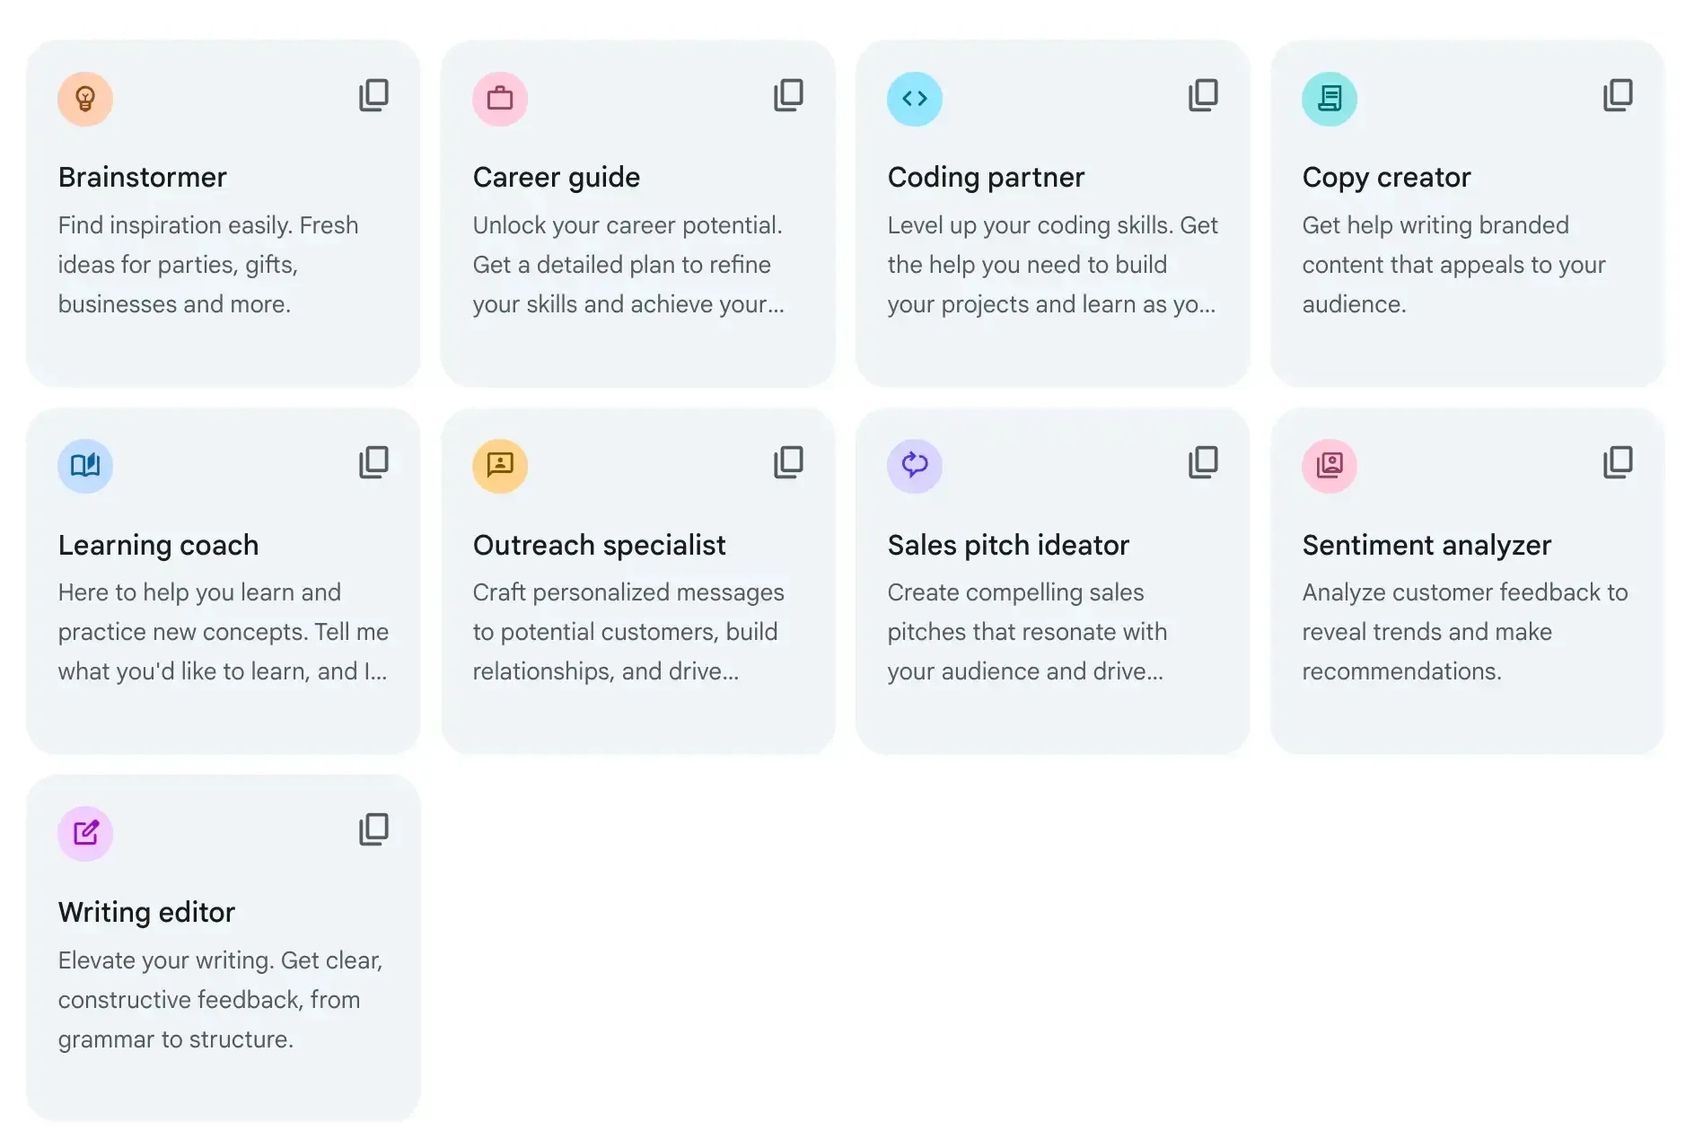Image resolution: width=1694 pixels, height=1148 pixels.
Task: Select the Brainstormer lightbulb icon
Action: tap(84, 99)
